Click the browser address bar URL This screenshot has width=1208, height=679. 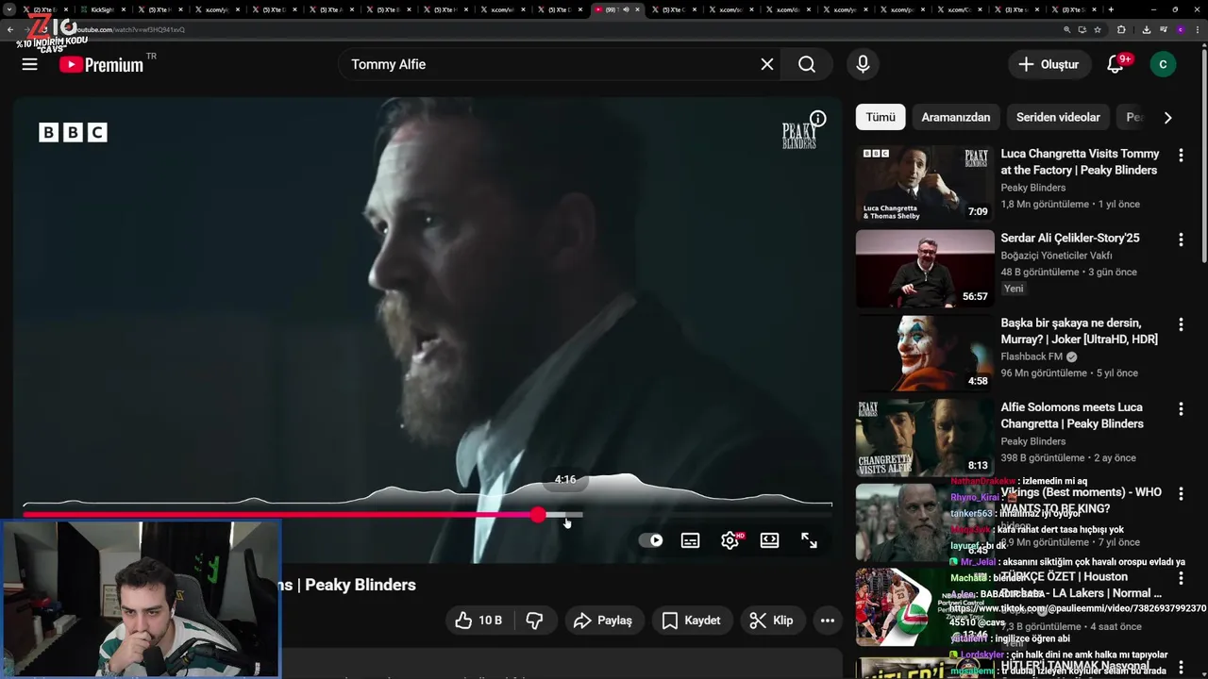click(x=132, y=29)
